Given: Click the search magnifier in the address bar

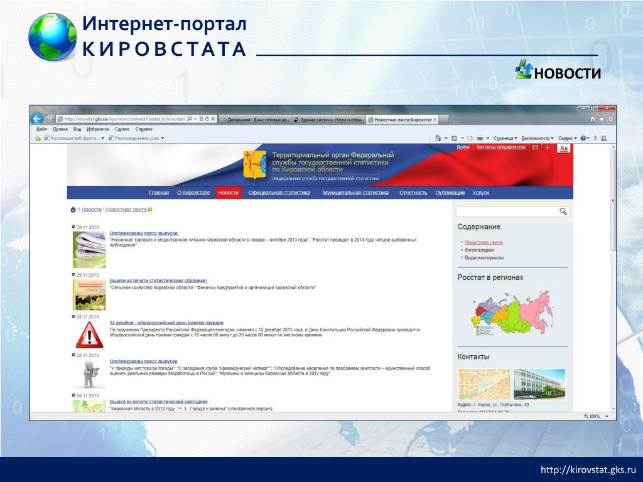Looking at the screenshot, I should 190,119.
